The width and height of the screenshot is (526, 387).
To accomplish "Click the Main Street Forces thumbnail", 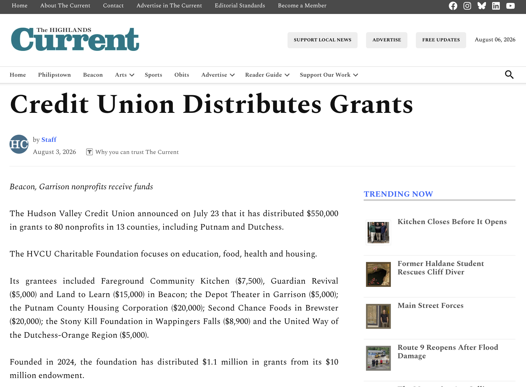I will [x=378, y=316].
